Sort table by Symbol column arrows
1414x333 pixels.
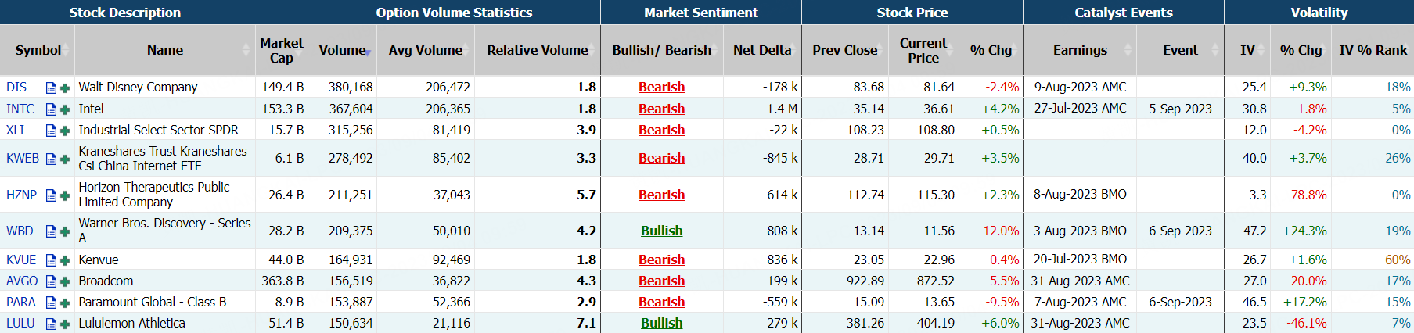(67, 50)
